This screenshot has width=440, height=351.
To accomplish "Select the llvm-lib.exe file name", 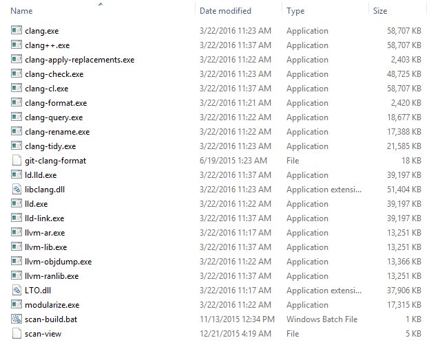I will coord(46,247).
